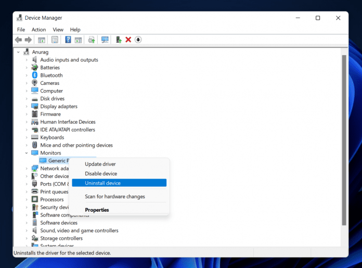
Task: Open the Properties toolbar icon
Action: click(55, 40)
